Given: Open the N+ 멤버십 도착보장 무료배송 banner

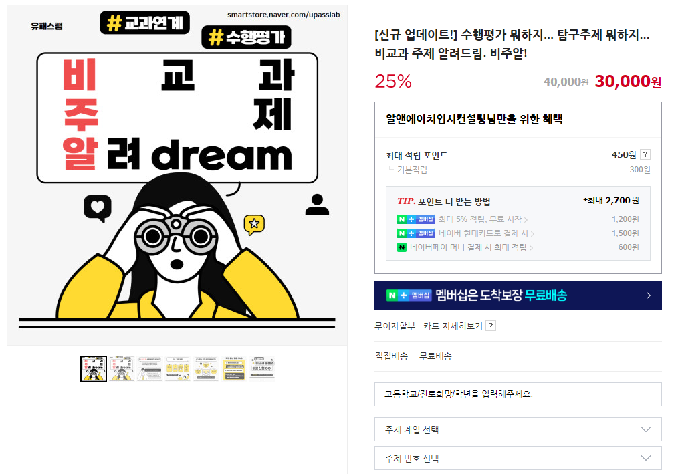Looking at the screenshot, I should 518,295.
